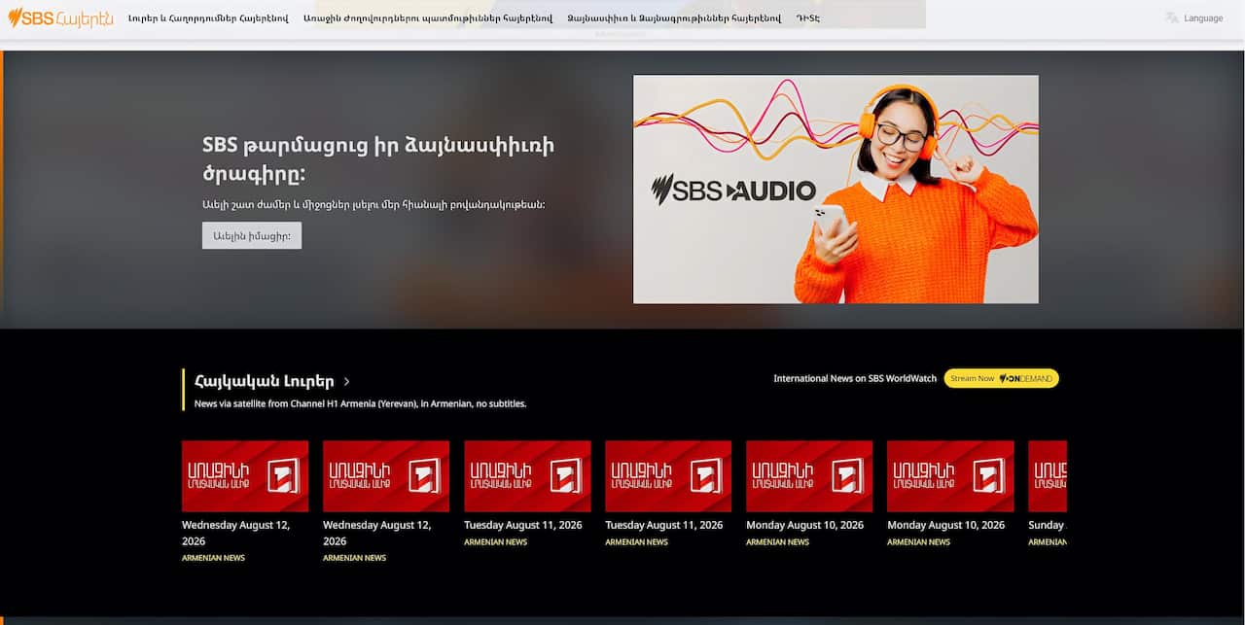Click the Աւելին իմացիր button
The width and height of the screenshot is (1245, 625).
pos(252,235)
